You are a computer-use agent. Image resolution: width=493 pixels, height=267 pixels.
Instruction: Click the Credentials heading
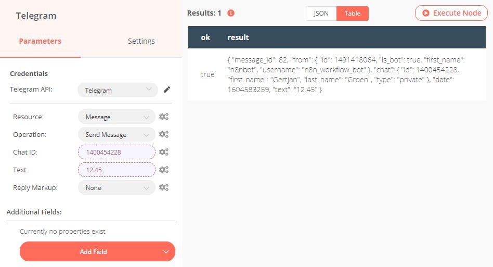pyautogui.click(x=29, y=73)
